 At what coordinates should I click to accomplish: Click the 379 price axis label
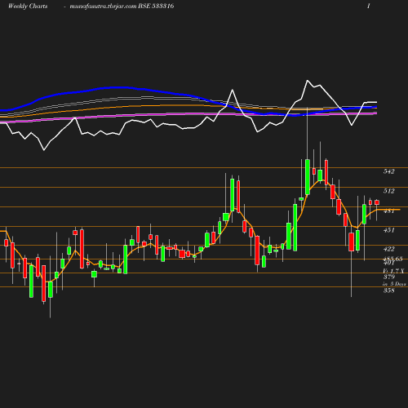click(x=388, y=277)
